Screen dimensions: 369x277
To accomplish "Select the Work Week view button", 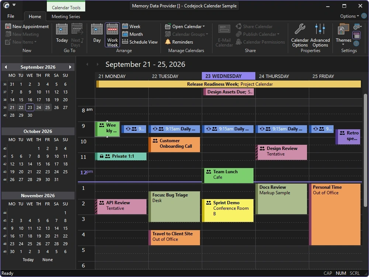I will [113, 35].
